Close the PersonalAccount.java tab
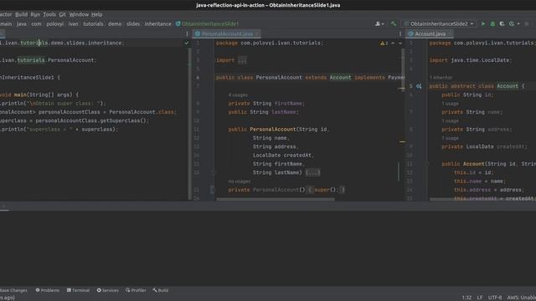This screenshot has width=536, height=301. tap(257, 33)
